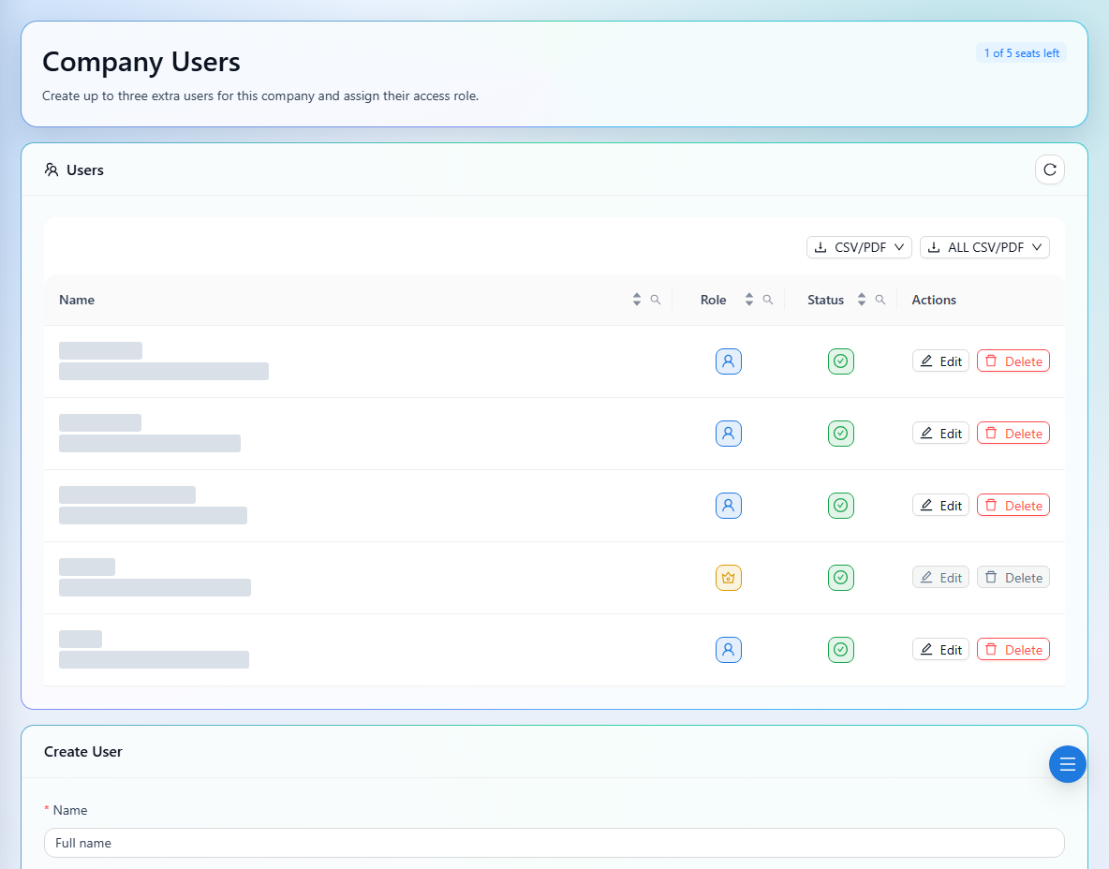1109x869 pixels.
Task: Click the last row's green active status icon
Action: [841, 650]
